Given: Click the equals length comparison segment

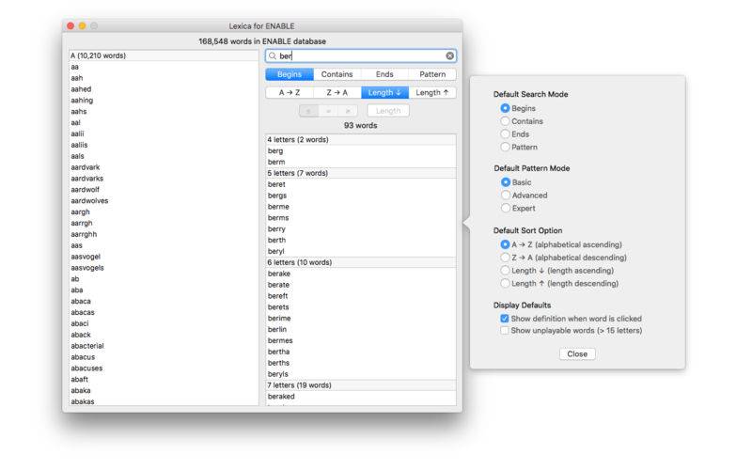Looking at the screenshot, I should [x=328, y=111].
